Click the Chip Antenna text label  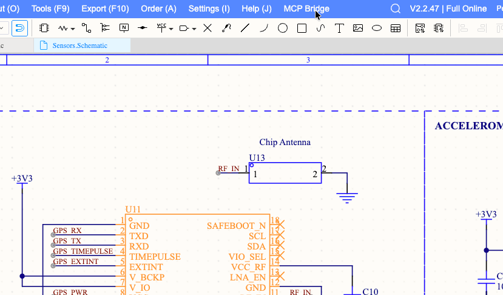tap(285, 142)
